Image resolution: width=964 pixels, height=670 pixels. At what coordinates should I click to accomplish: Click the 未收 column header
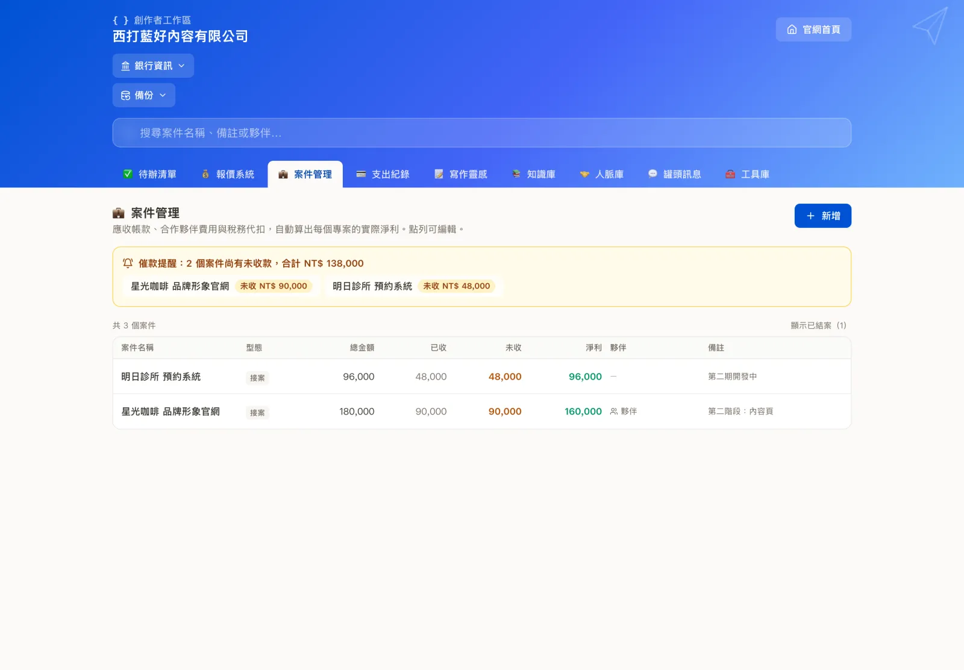pyautogui.click(x=513, y=348)
